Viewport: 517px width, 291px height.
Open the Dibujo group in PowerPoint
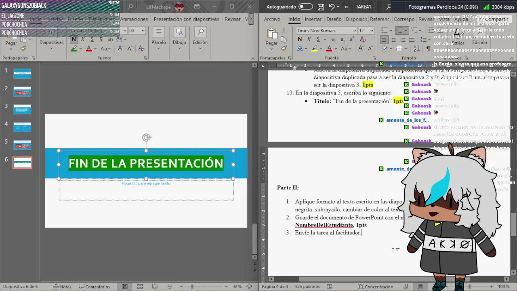coord(179,39)
